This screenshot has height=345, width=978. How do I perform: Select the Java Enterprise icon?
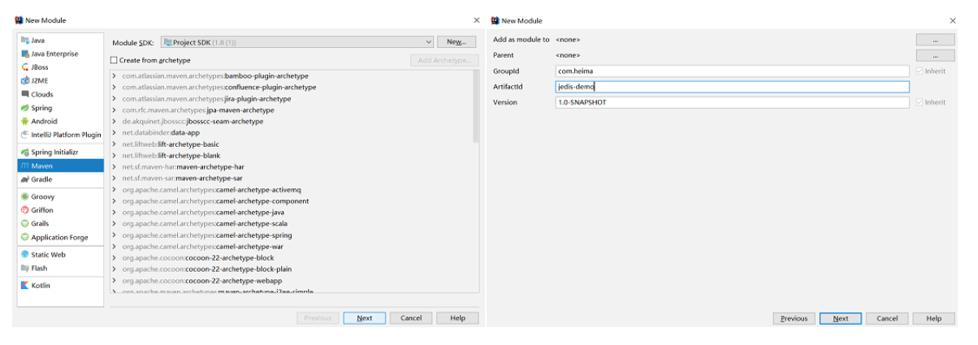25,54
